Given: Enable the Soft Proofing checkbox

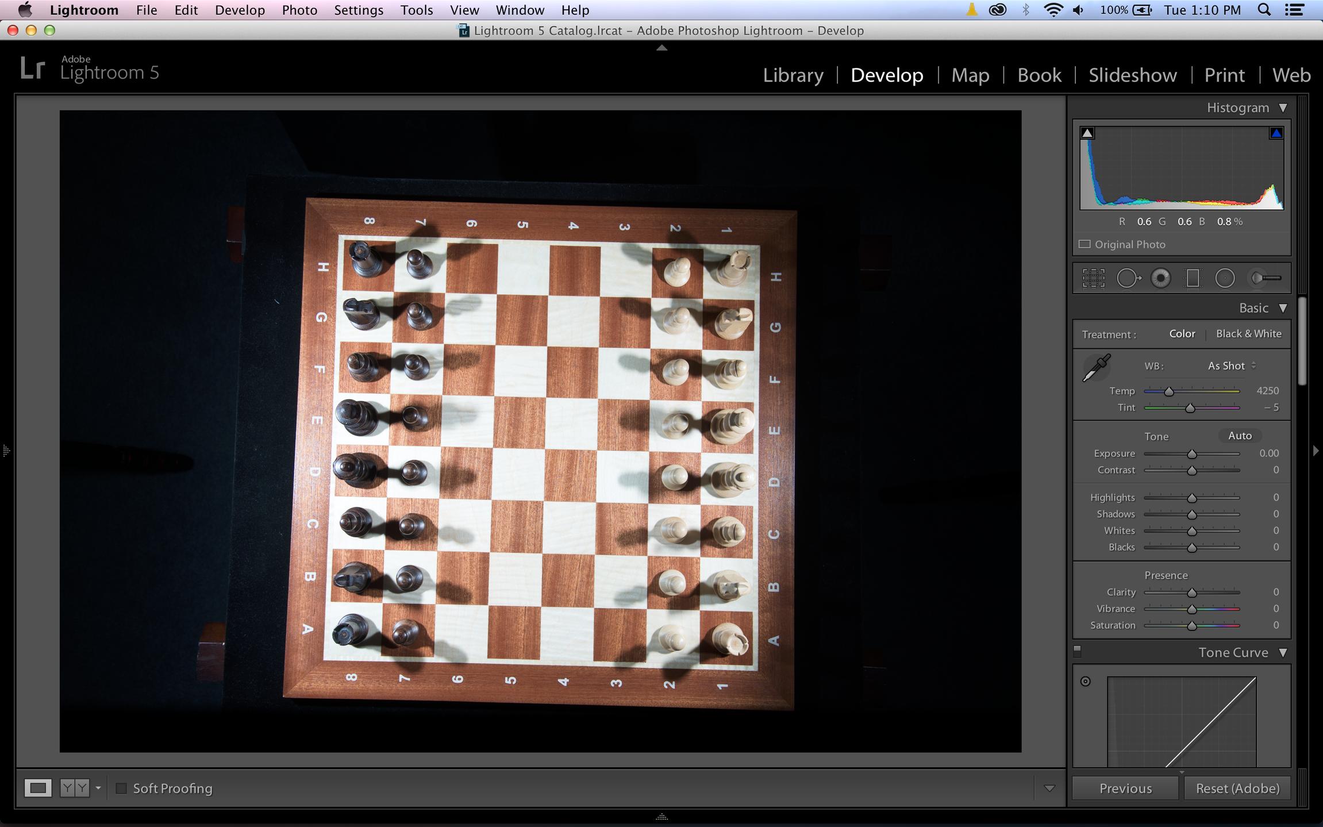Looking at the screenshot, I should coord(121,788).
